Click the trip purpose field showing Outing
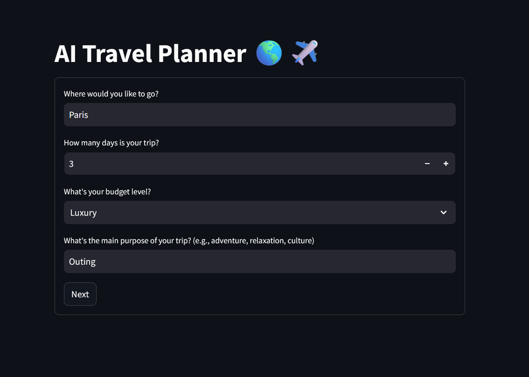Screen dimensions: 529x377 (259, 261)
